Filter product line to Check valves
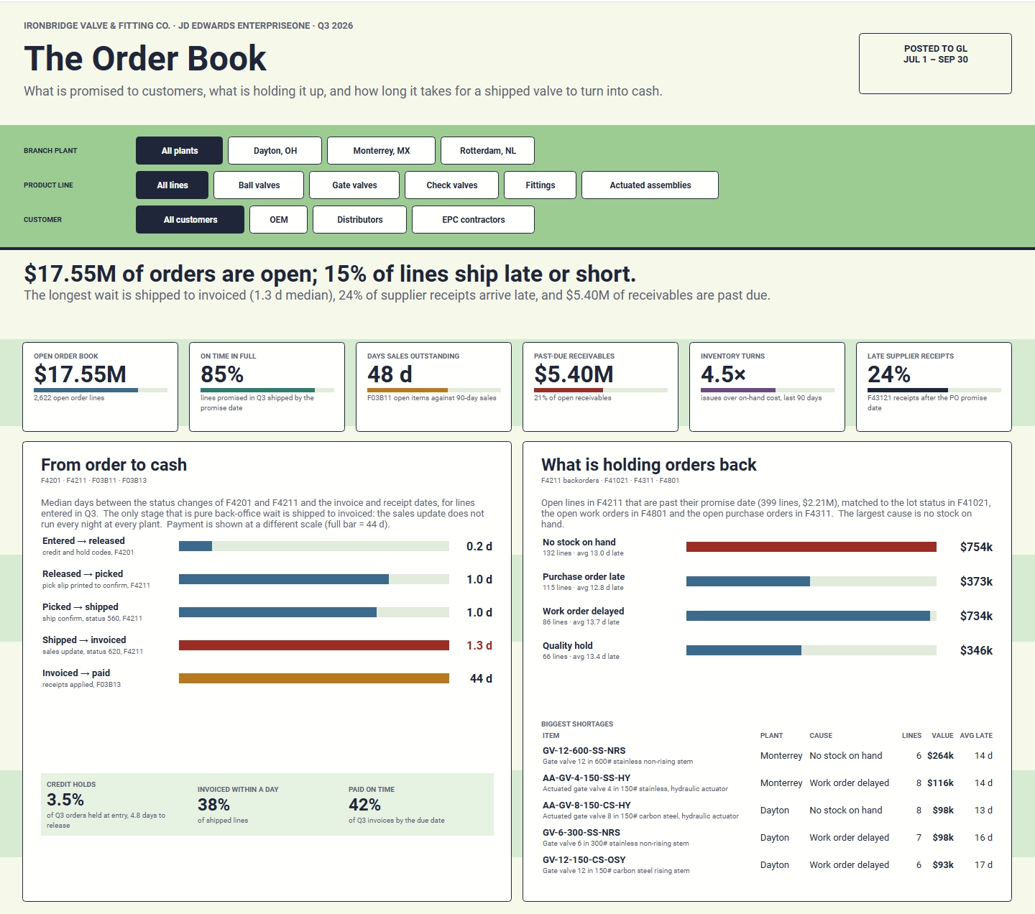This screenshot has height=914, width=1035. (451, 185)
